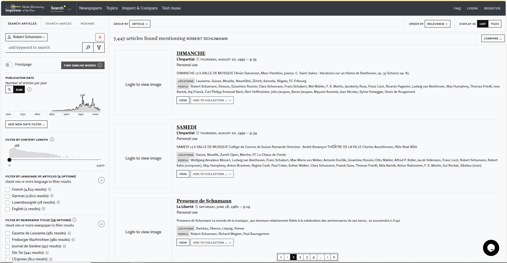Click filter icon beside La Liberté newspaper name
Image resolution: width=507 pixels, height=263 pixels.
[x=196, y=207]
